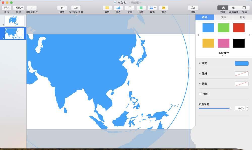The height and width of the screenshot is (150, 252).
Task: Start playback with the 播放 button
Action: [62, 8]
